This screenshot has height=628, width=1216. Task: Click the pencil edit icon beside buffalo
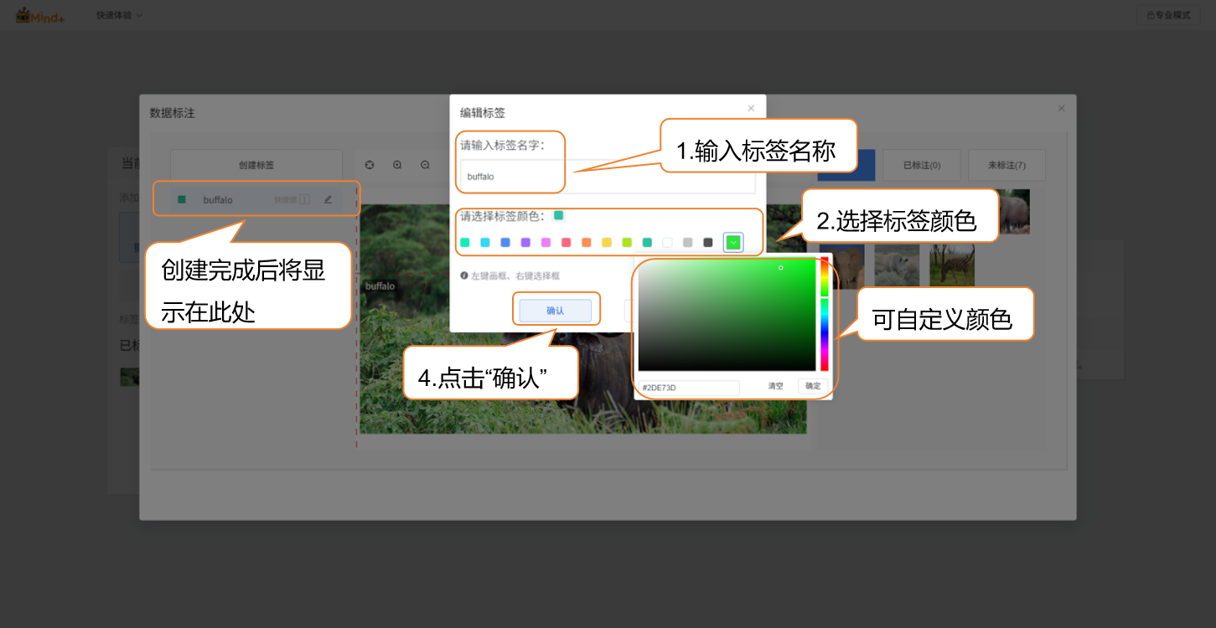(x=328, y=199)
